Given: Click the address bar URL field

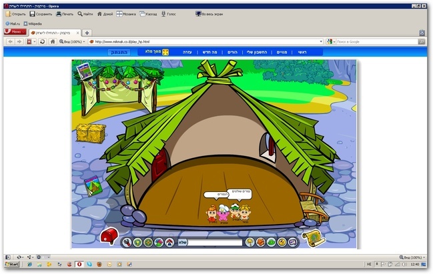Looking at the screenshot, I should pos(205,41).
